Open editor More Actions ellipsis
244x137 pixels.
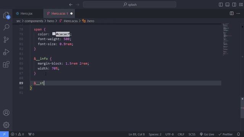[x=238, y=14]
